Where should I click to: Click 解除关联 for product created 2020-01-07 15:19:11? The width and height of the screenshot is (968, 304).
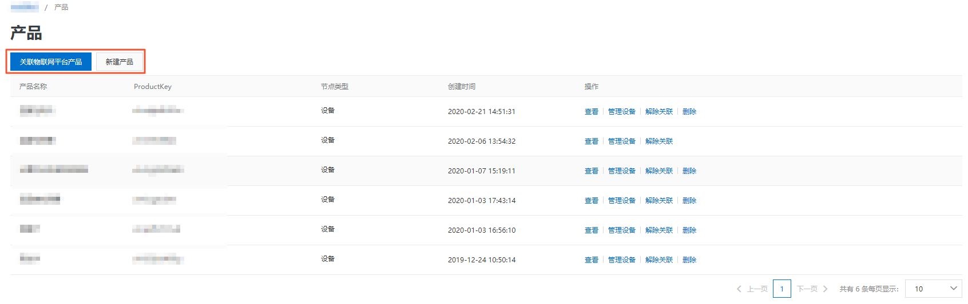click(659, 171)
